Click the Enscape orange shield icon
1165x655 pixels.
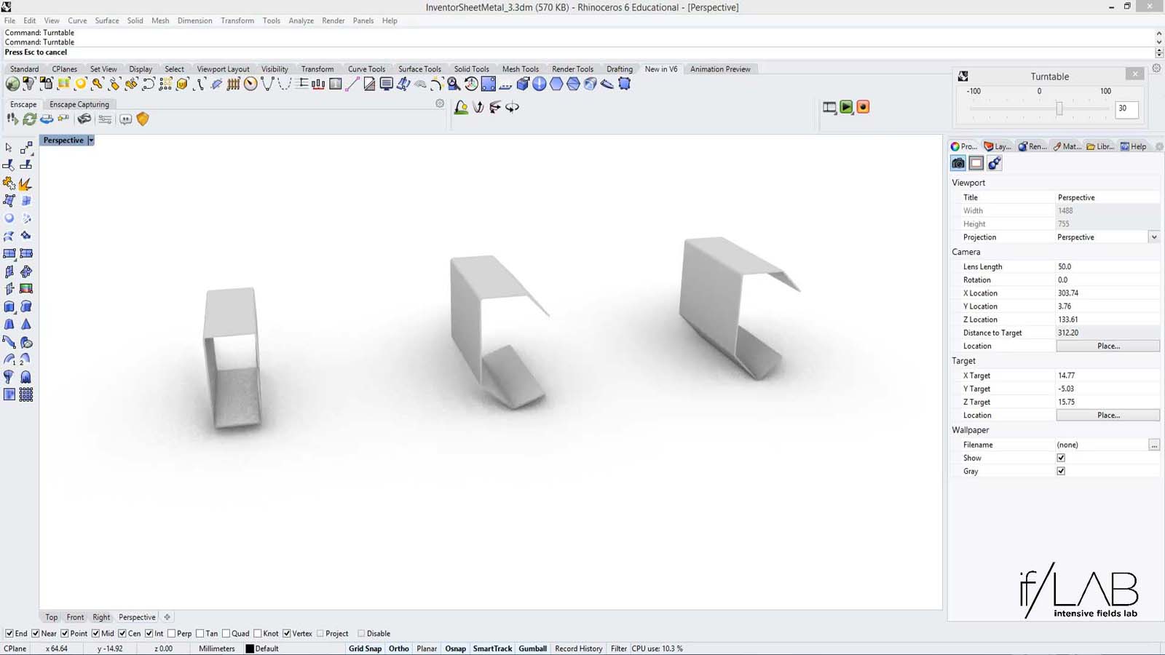click(x=143, y=119)
